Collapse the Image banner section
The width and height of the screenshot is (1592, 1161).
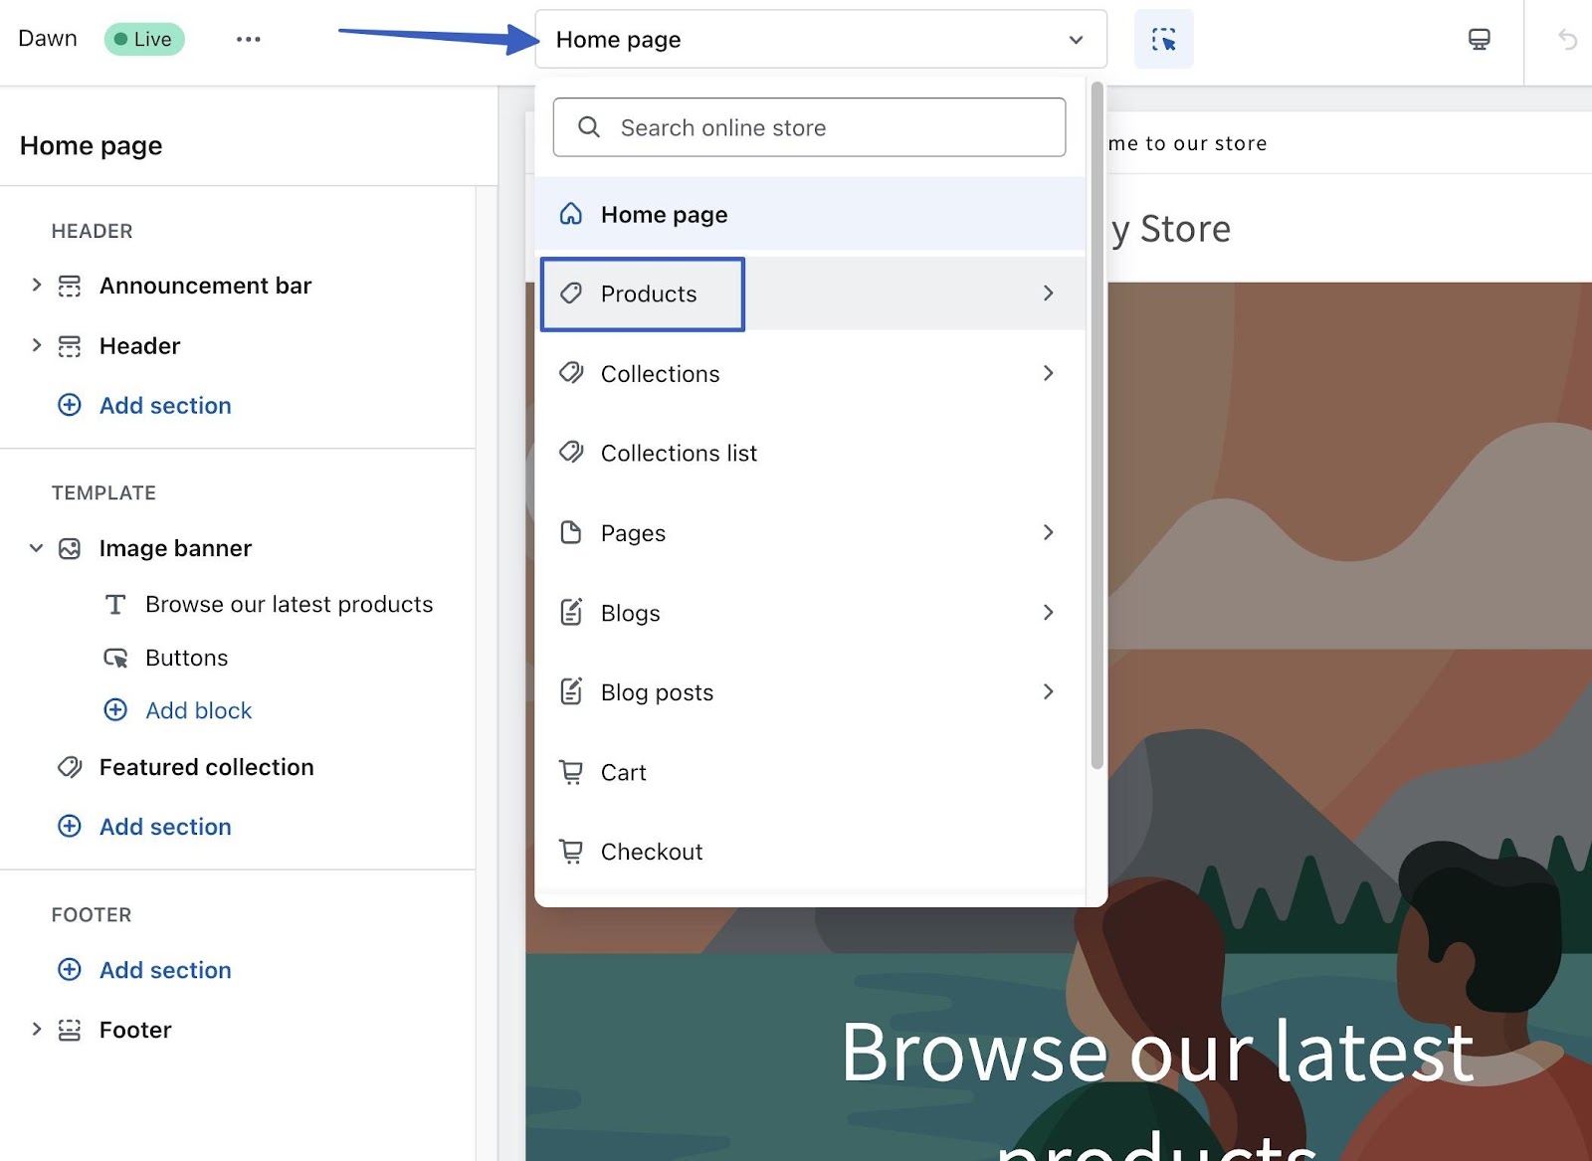37,548
